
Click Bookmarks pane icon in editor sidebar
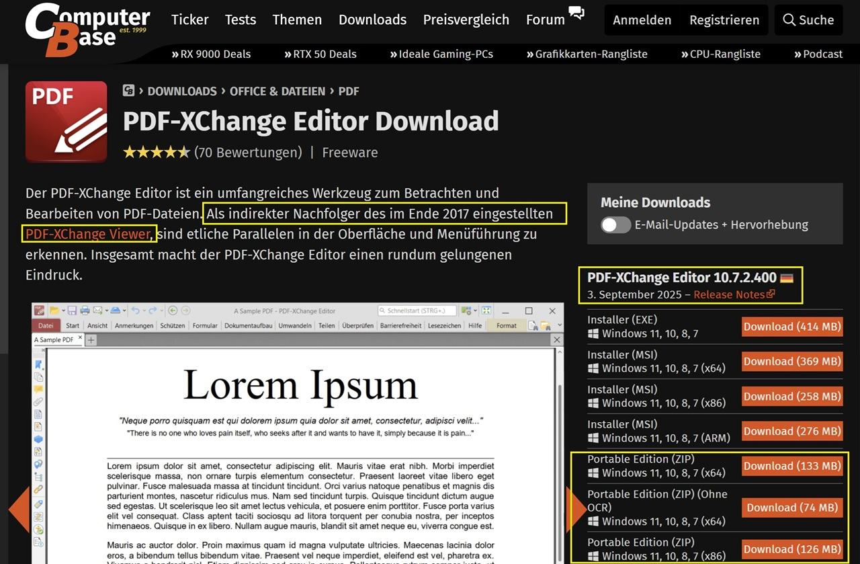coord(38,365)
